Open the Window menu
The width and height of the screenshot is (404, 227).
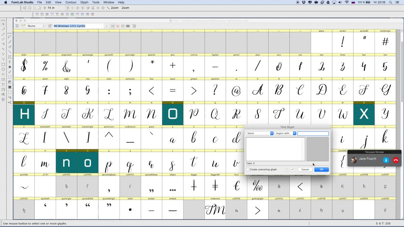tap(109, 2)
